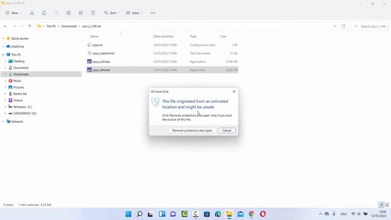The image size is (391, 220).
Task: Select DATADRIVE1 (D:) in navigation pane
Action: (x=24, y=113)
